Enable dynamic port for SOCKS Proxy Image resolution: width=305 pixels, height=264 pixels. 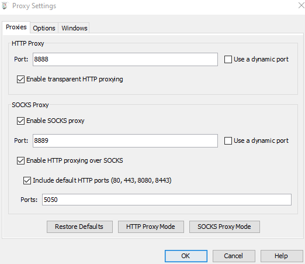tap(228, 140)
